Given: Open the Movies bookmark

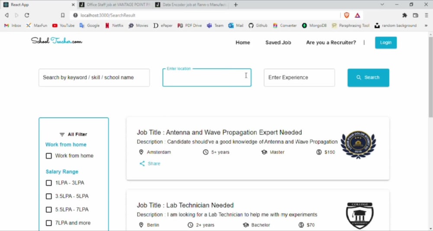Looking at the screenshot, I should coord(139,26).
